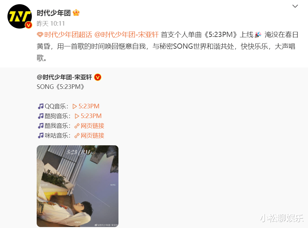
Task: Open the 咪咕音乐 网页链接
Action: [89, 136]
